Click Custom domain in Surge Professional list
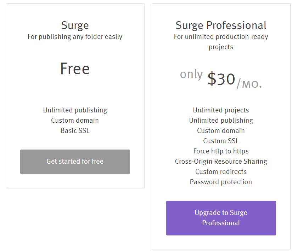 tap(221, 131)
